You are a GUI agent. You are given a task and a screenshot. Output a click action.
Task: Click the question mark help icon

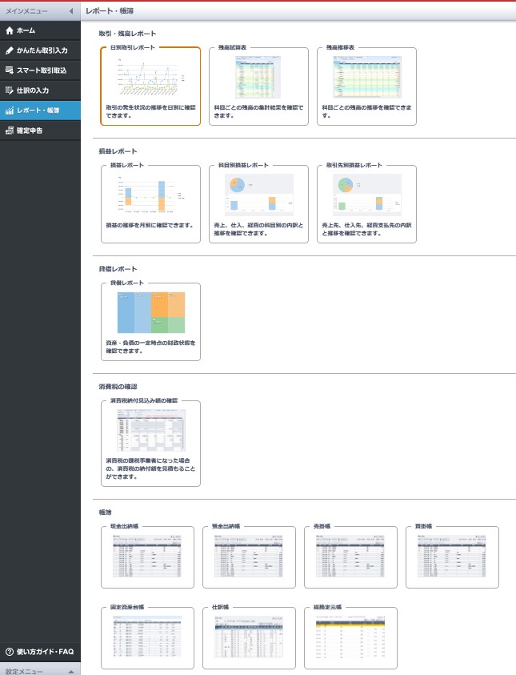point(10,652)
